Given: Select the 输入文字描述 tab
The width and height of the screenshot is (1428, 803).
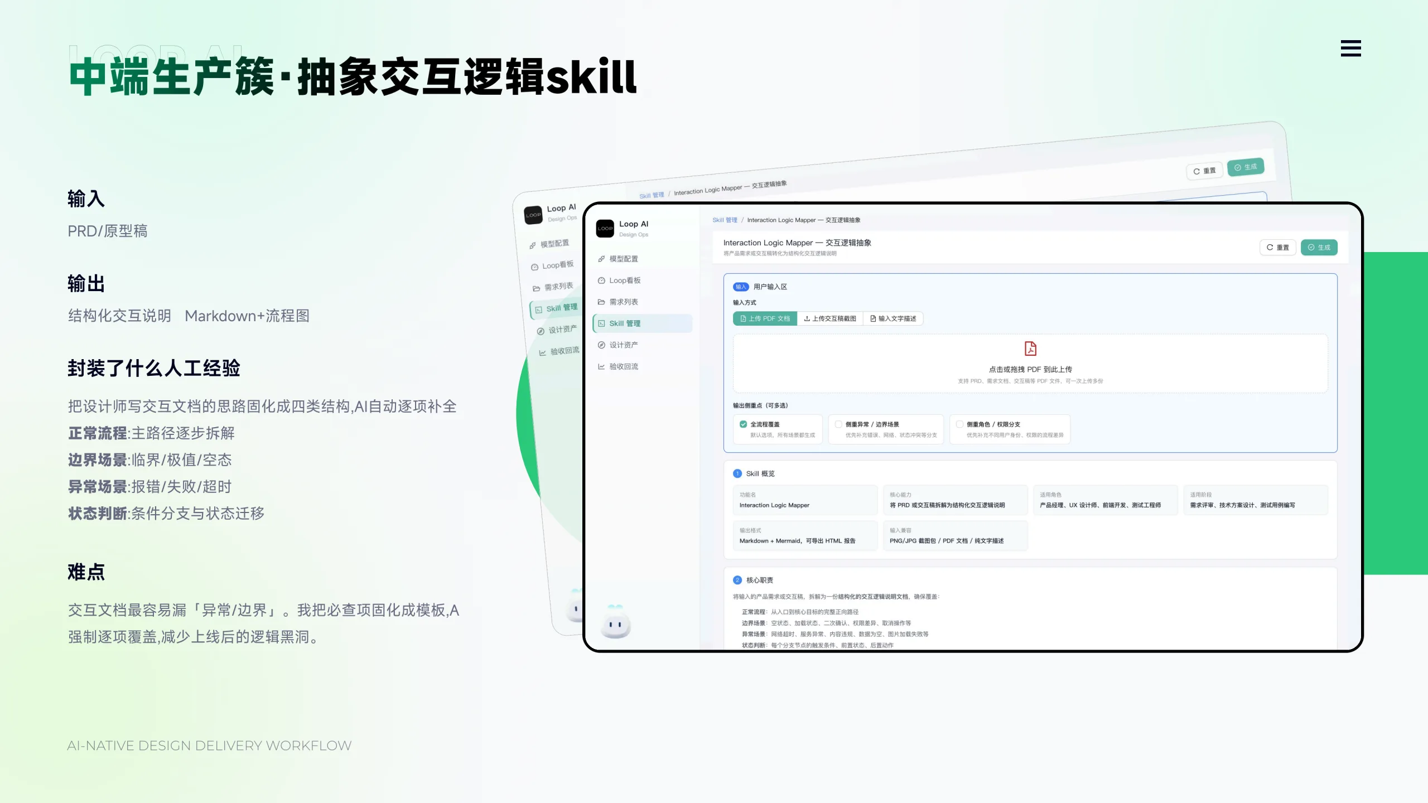Looking at the screenshot, I should point(893,318).
